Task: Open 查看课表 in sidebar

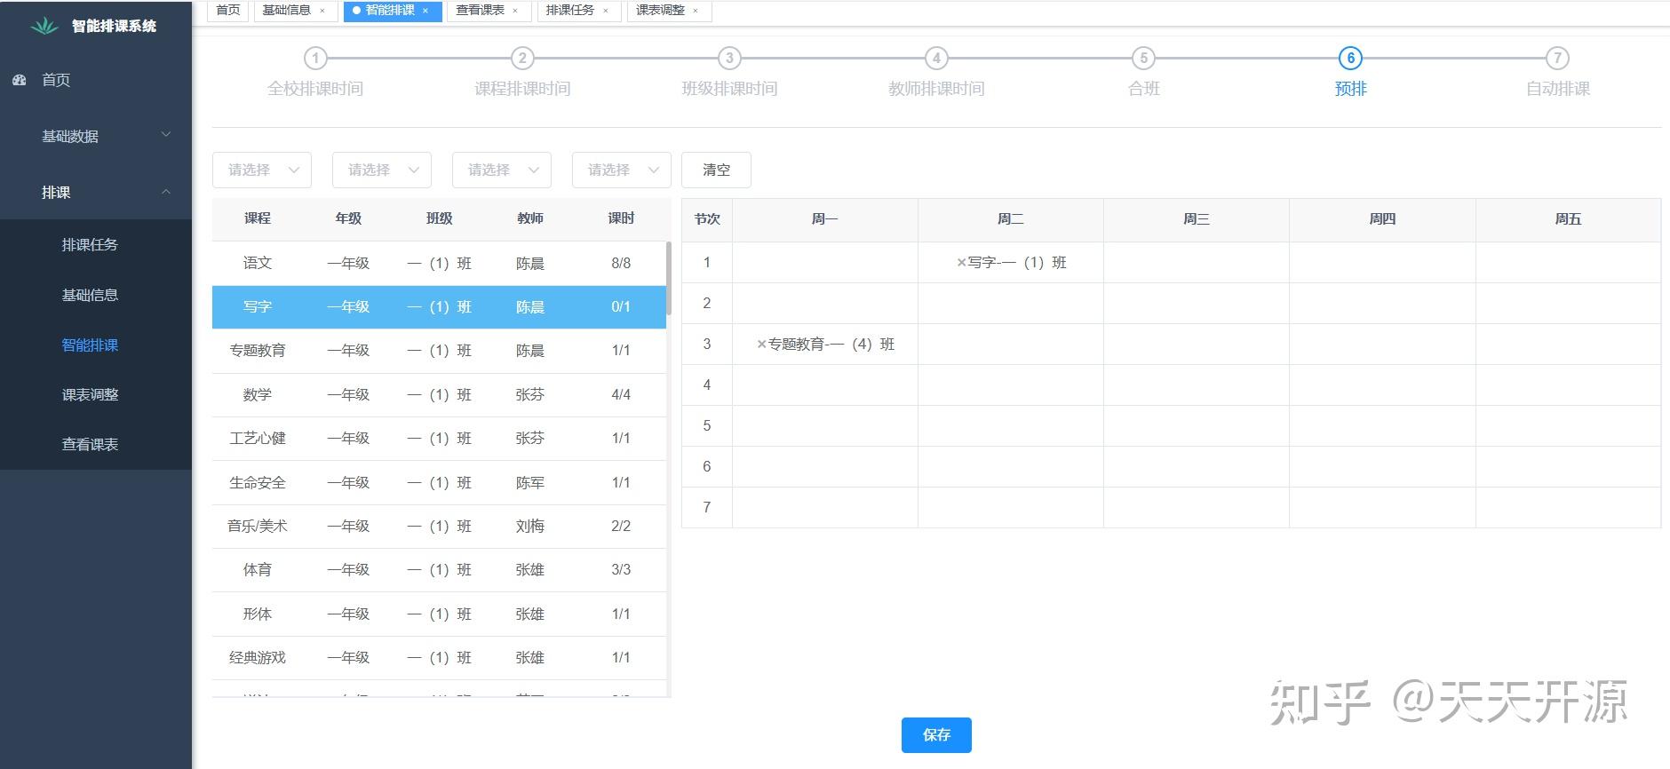Action: click(96, 444)
